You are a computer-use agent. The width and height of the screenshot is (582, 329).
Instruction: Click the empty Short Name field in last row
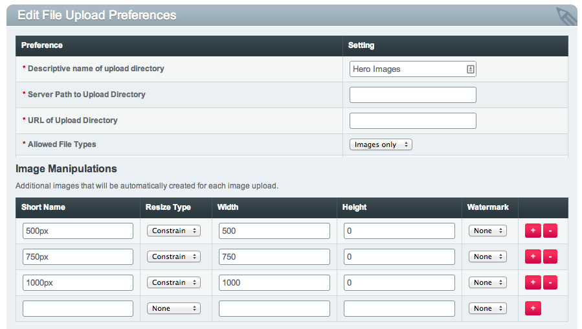[78, 308]
